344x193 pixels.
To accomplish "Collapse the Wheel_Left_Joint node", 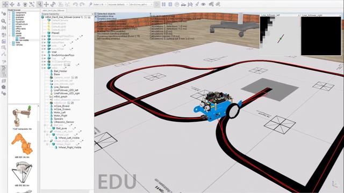I will 45,131.
